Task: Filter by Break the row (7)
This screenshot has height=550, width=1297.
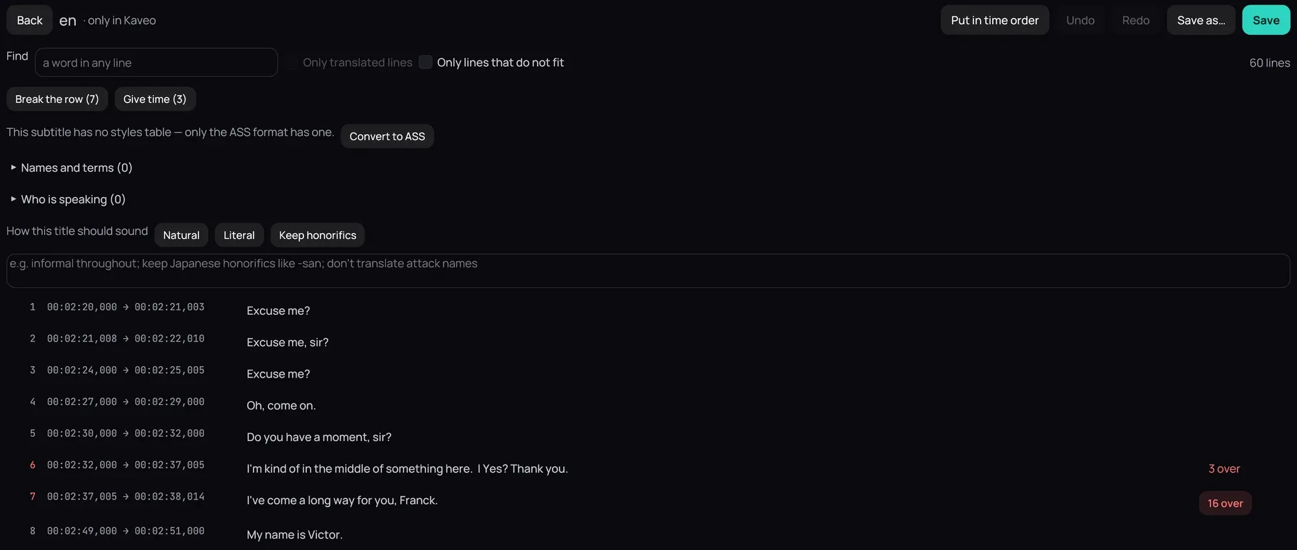Action: [x=57, y=99]
